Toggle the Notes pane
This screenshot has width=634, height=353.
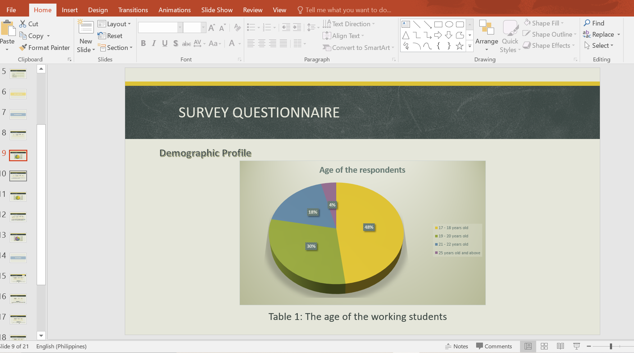[457, 346]
